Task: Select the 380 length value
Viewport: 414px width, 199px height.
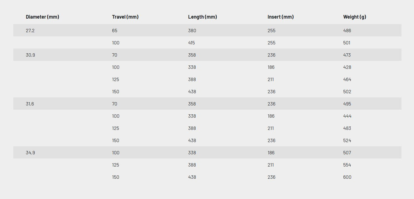Action: click(x=192, y=31)
